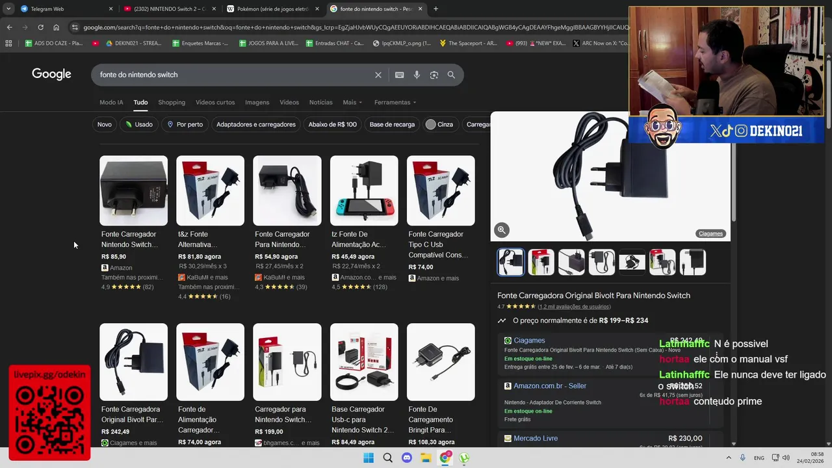Image resolution: width=832 pixels, height=468 pixels.
Task: Clear the search box with the X icon
Action: point(378,75)
